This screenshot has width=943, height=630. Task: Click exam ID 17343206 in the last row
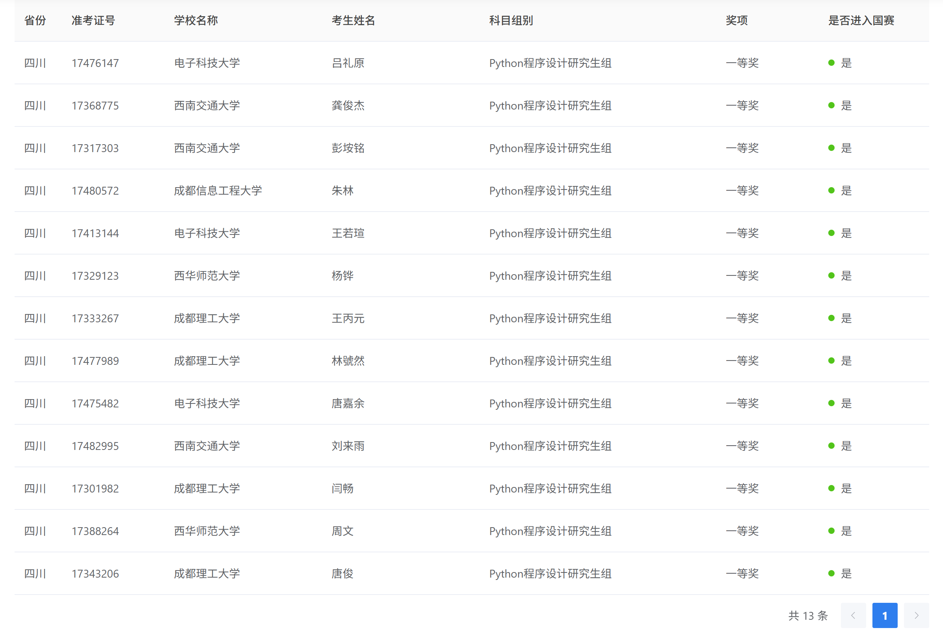pos(95,573)
